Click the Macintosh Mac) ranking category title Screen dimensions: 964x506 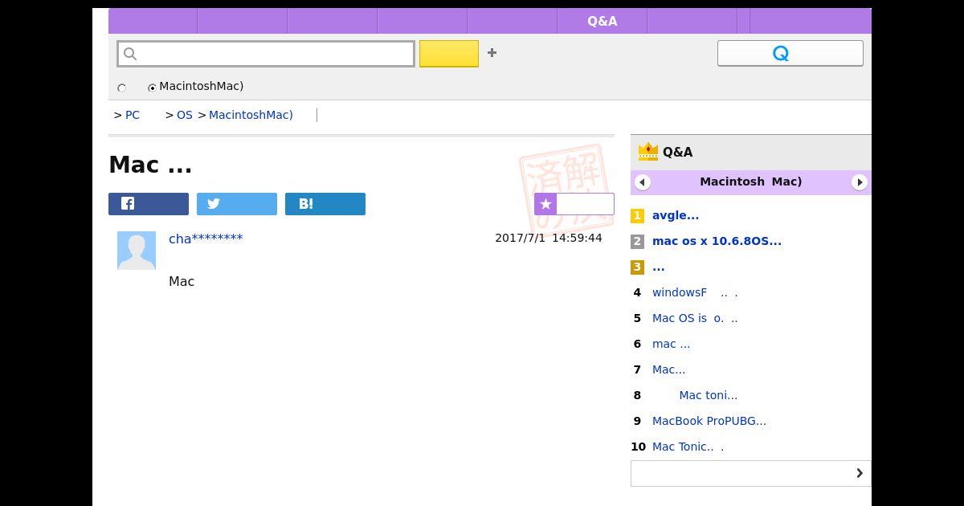click(x=750, y=182)
